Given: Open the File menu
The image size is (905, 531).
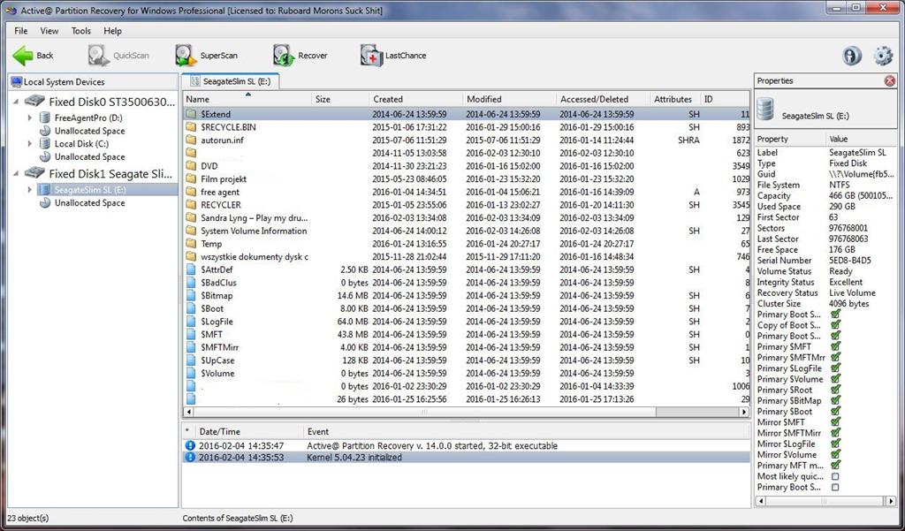Looking at the screenshot, I should pos(21,31).
